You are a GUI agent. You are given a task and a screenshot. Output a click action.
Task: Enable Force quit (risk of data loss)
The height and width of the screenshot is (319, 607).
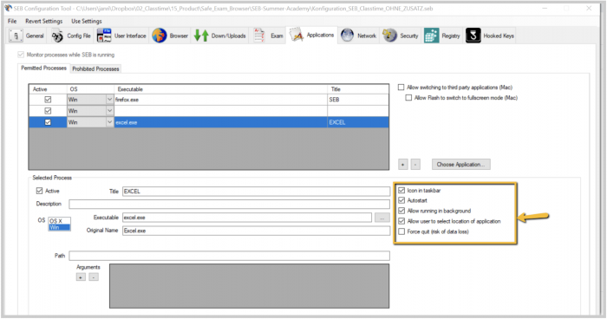(x=401, y=231)
